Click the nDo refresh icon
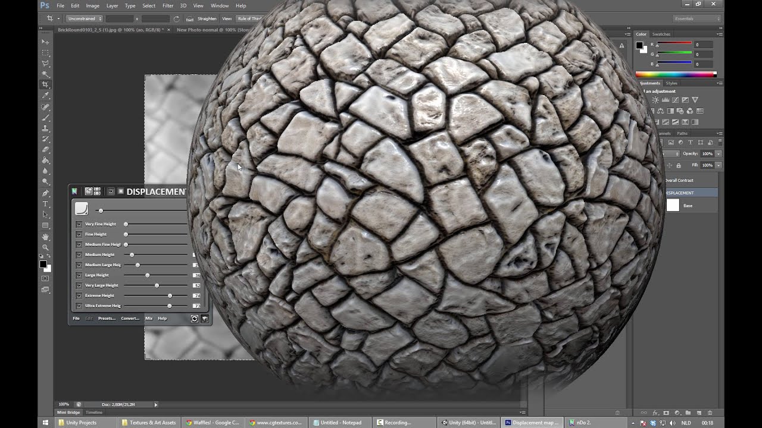762x428 pixels. pyautogui.click(x=194, y=319)
